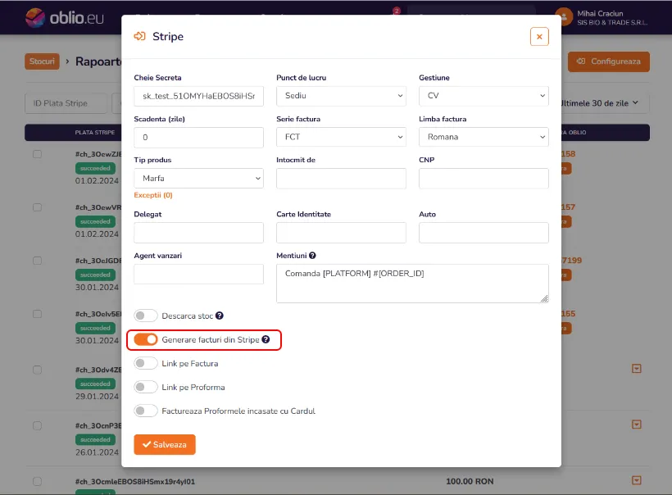Toggle Descarca stoc switch
Screen dimensions: 672x495
pos(146,316)
